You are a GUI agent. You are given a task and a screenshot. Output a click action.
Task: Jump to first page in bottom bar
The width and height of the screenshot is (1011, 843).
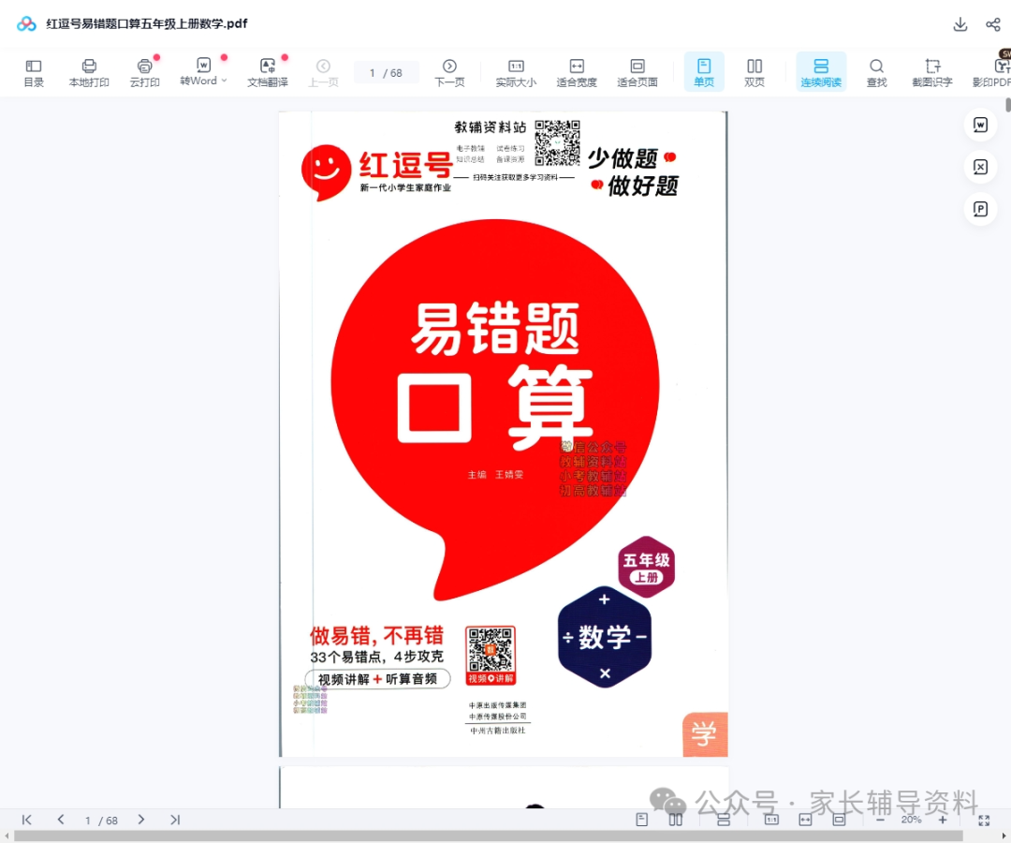[x=26, y=820]
